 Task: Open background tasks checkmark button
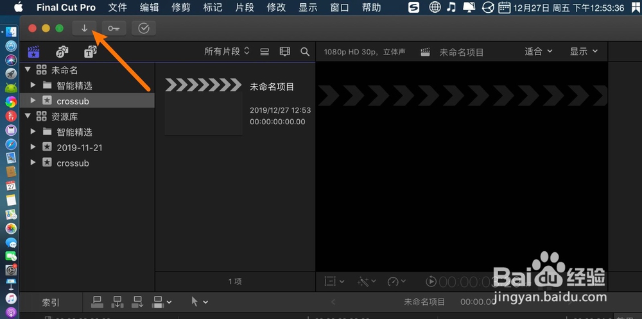pos(144,28)
